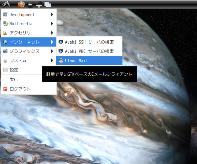This screenshot has height=164, width=197.
Task: Select the インターネット menu entry
Action: coord(29,42)
